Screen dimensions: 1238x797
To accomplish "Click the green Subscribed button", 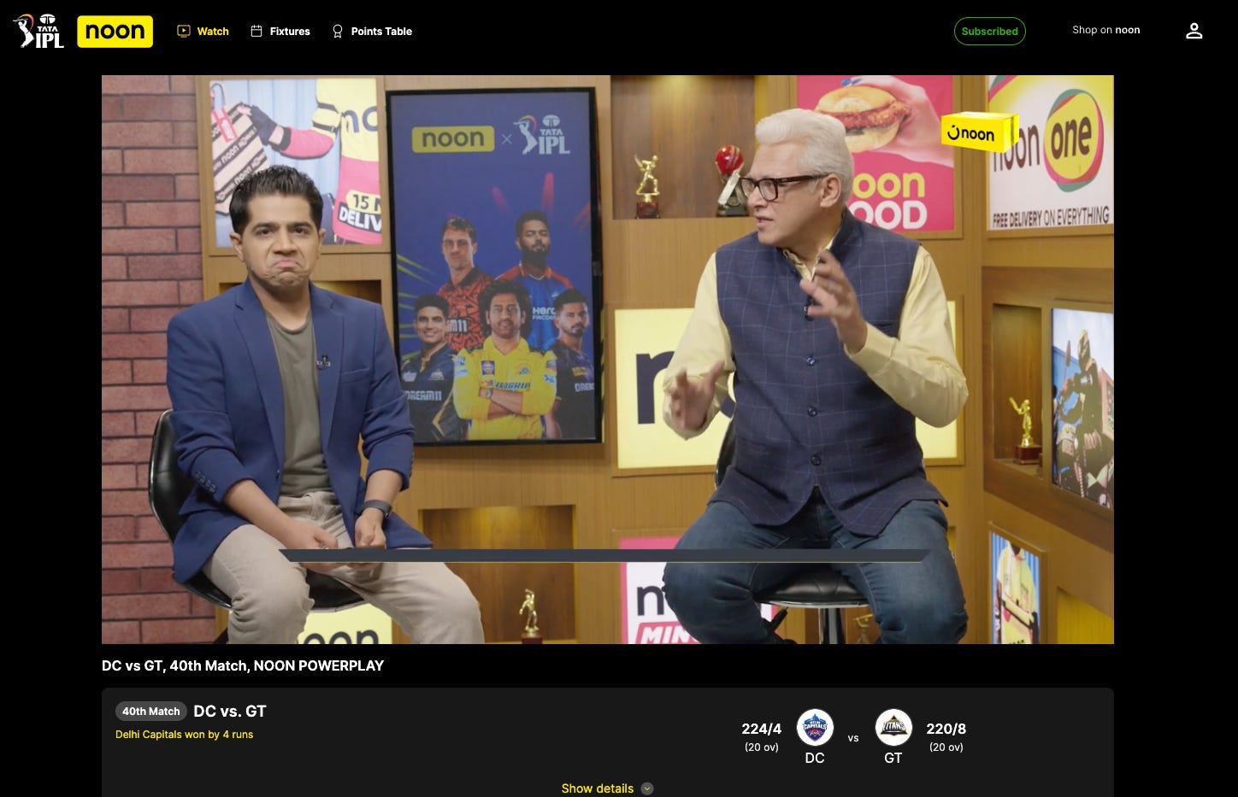I will pyautogui.click(x=989, y=31).
